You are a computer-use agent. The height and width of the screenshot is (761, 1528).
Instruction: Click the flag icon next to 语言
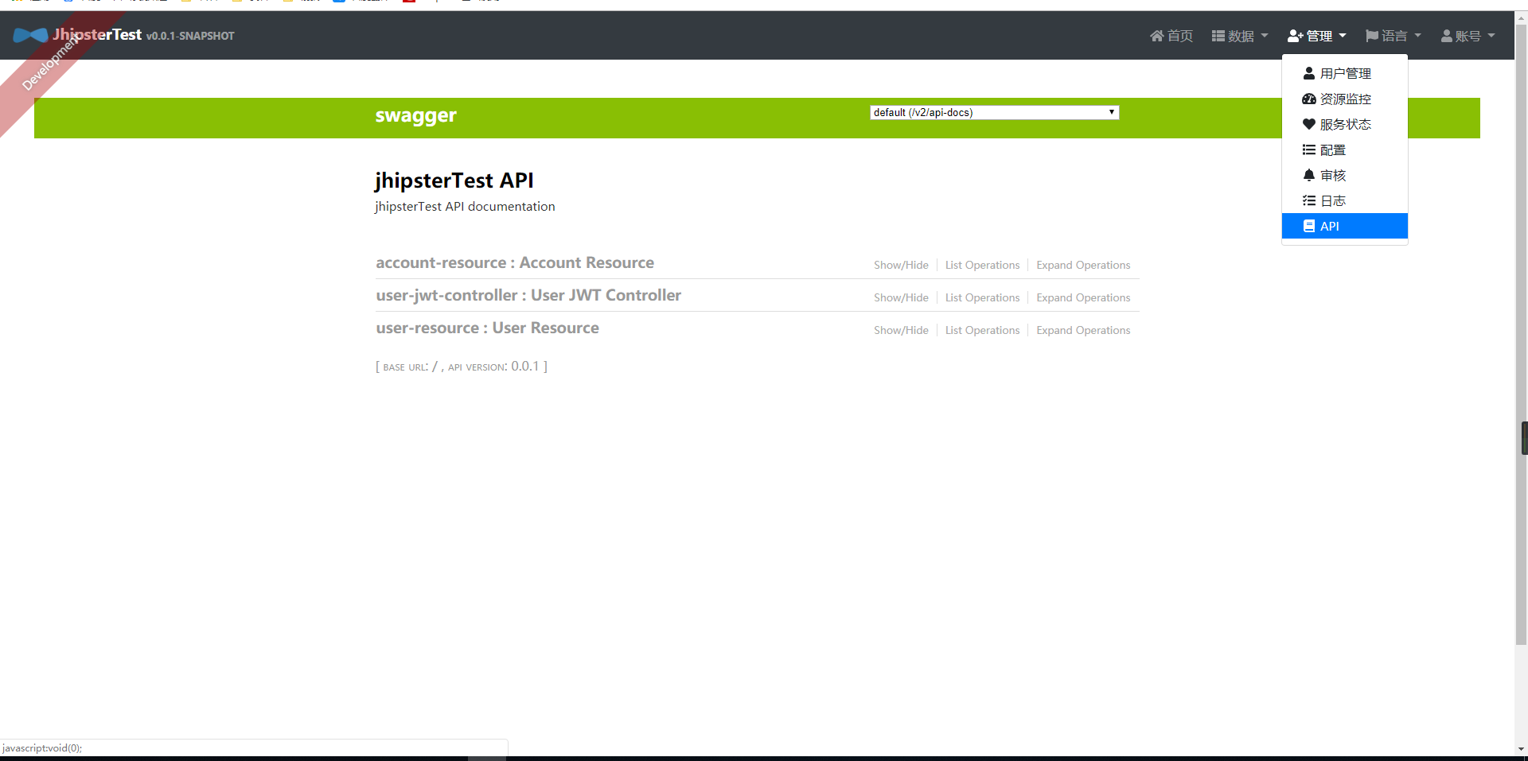coord(1372,36)
